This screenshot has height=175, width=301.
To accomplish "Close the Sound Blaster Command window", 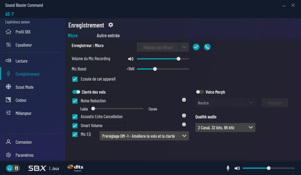I will point(293,5).
